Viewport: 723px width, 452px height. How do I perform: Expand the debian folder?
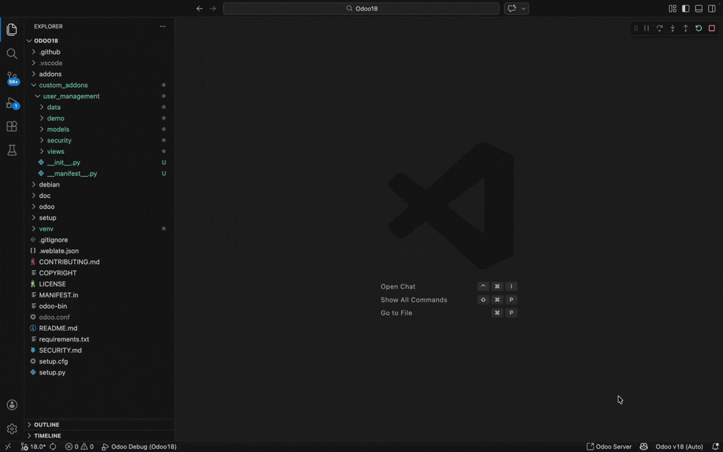(x=99, y=185)
